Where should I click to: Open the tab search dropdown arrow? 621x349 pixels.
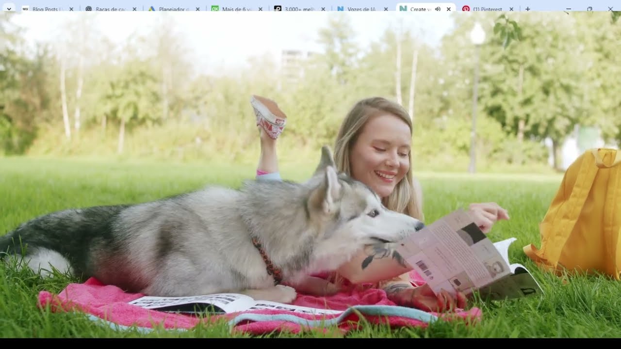pyautogui.click(x=8, y=9)
